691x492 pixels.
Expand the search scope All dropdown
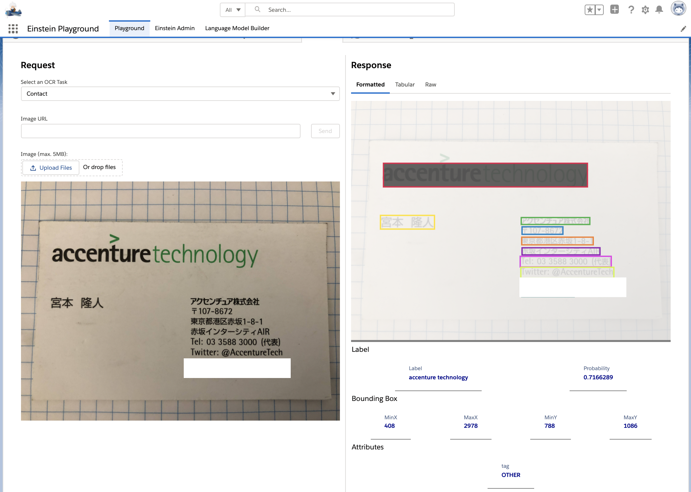233,10
